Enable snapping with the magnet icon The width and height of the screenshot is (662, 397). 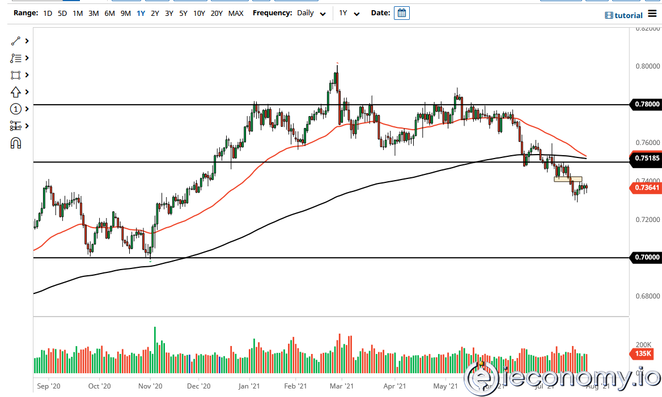point(15,143)
